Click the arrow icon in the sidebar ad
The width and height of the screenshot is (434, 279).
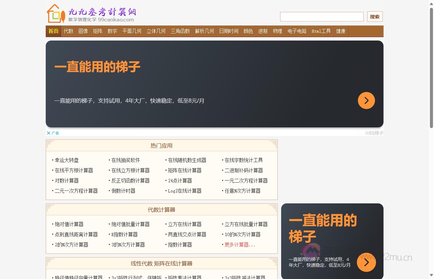366,262
